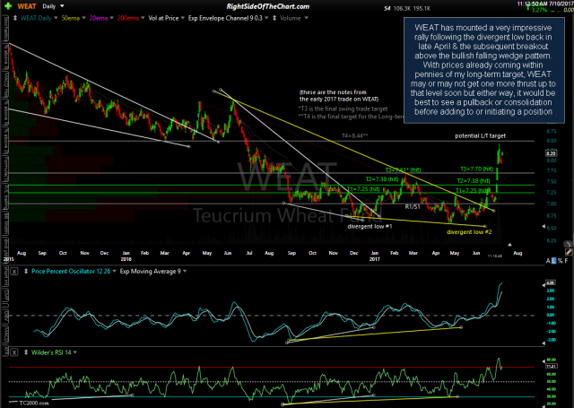Toggle percent scale % button

(560, 261)
